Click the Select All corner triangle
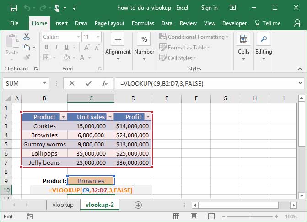307x222 pixels. point(8,98)
